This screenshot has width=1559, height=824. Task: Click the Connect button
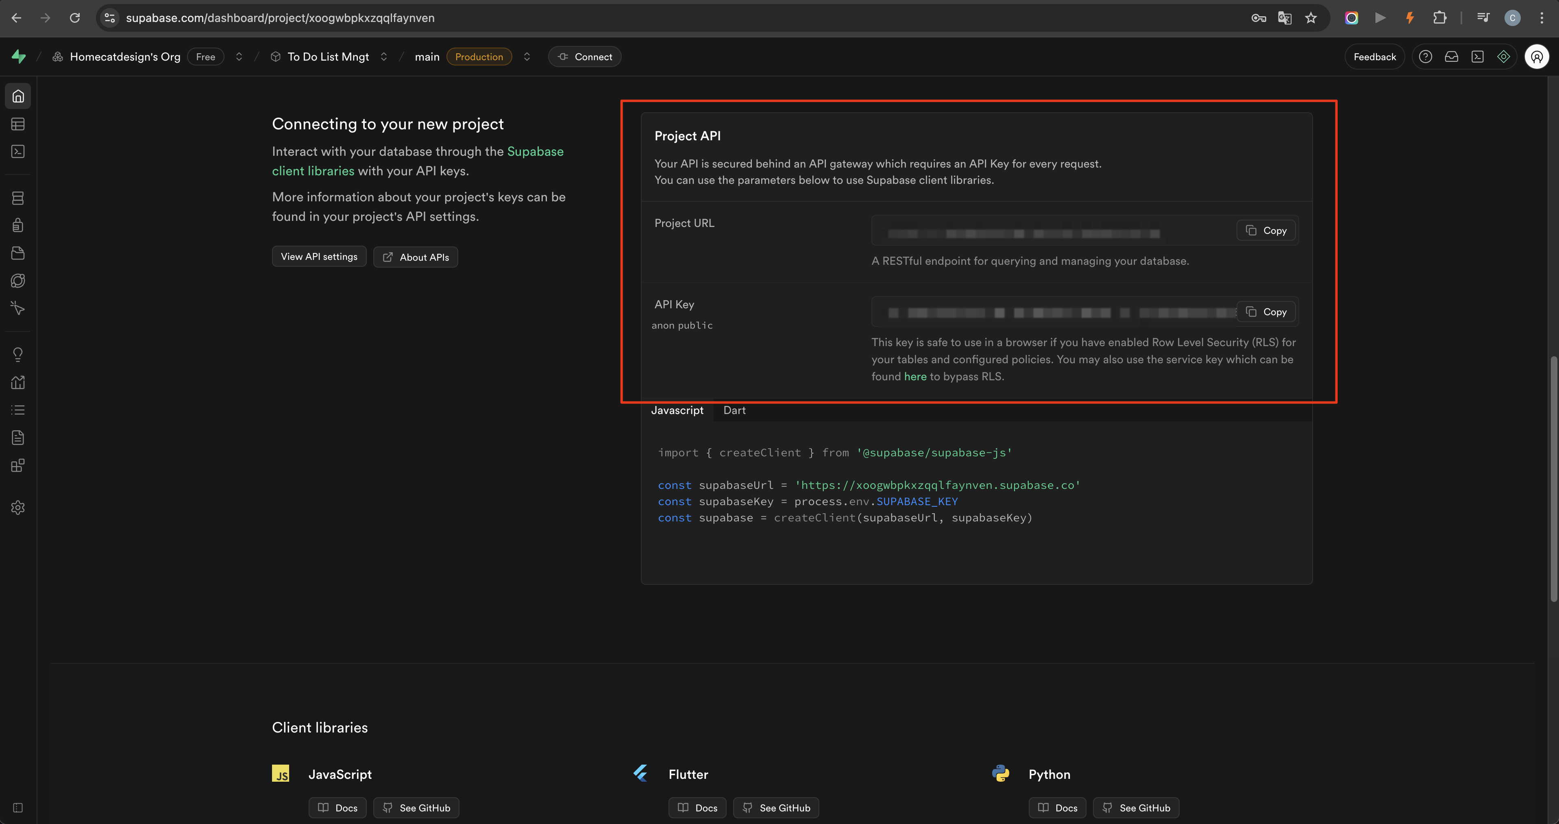point(585,56)
